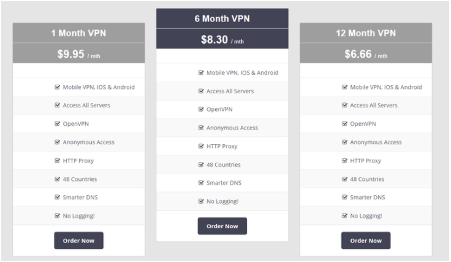Click check icon by No Logging! in 12 Month plan
The image size is (451, 262).
[344, 215]
